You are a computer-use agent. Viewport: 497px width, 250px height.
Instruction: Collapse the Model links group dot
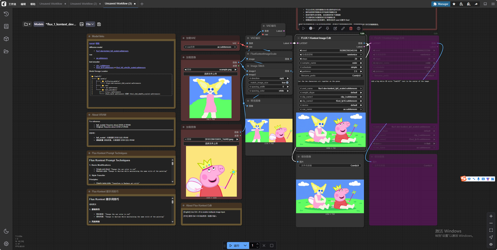(x=89, y=36)
